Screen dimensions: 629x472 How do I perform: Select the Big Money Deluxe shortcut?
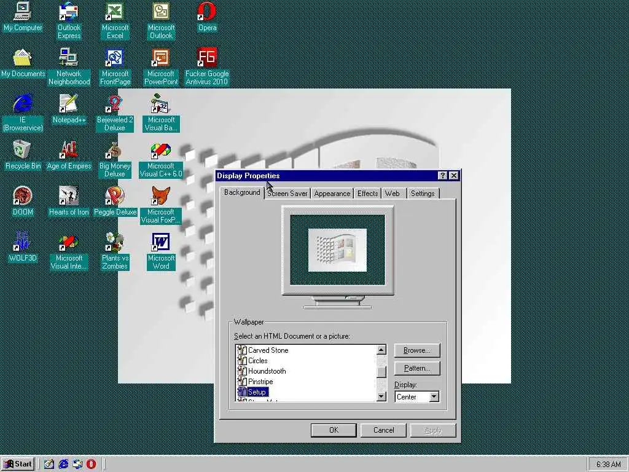(x=115, y=159)
